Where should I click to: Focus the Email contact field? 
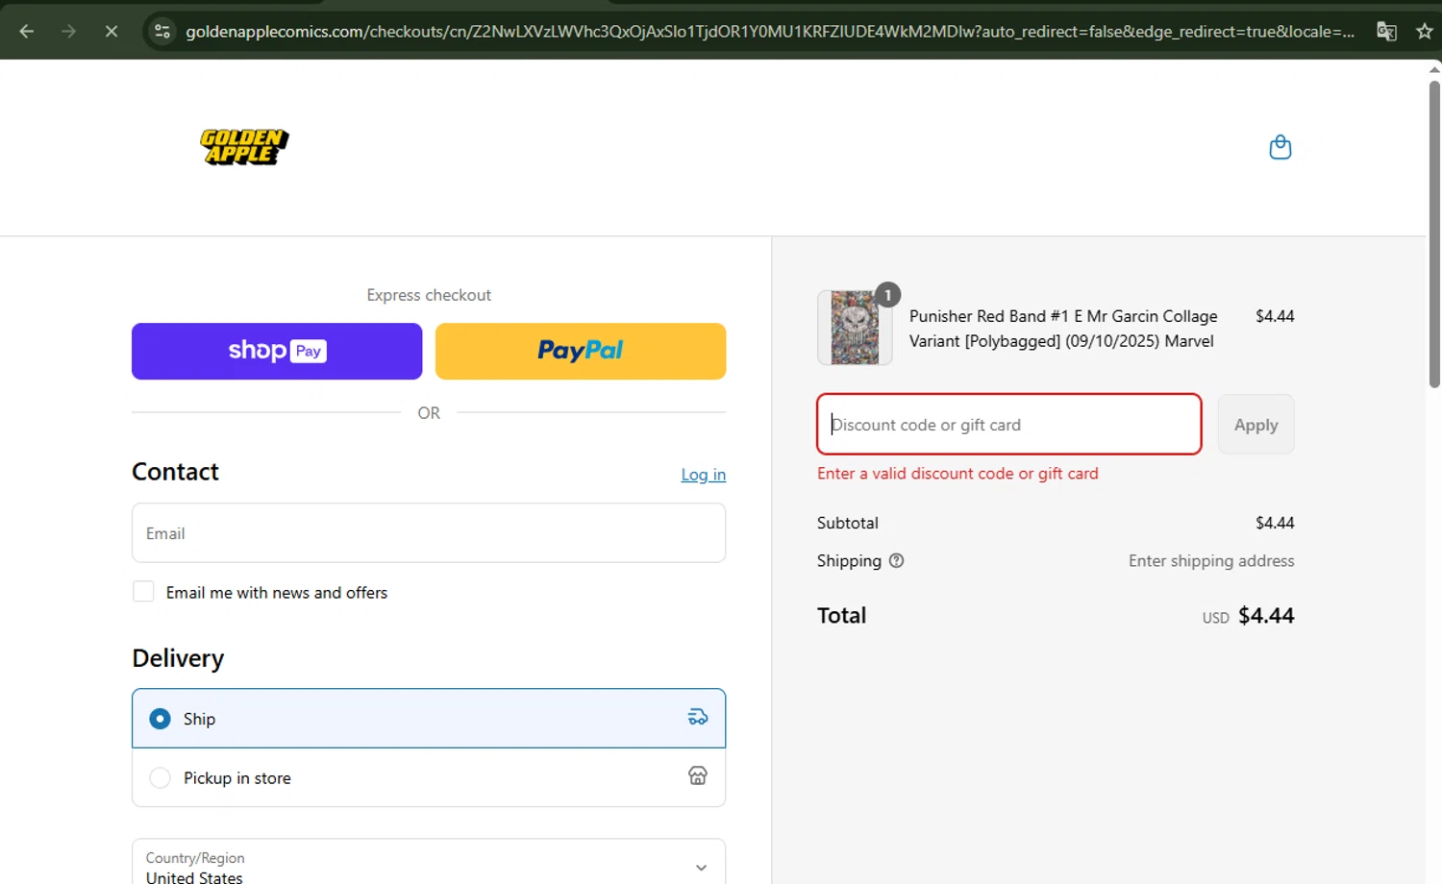429,532
